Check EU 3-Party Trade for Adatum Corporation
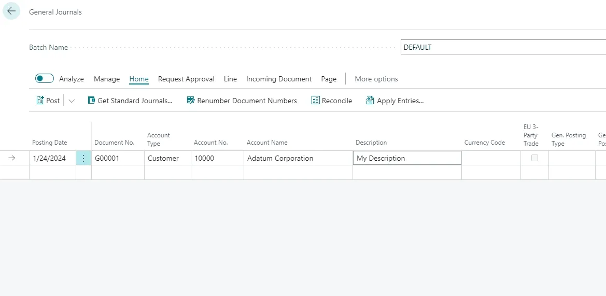The width and height of the screenshot is (606, 296). click(534, 158)
